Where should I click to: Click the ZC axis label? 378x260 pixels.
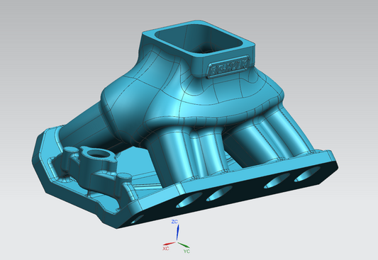click(174, 222)
